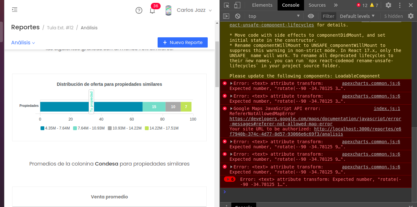Open the 'top' execution context dropdown
This screenshot has width=417, height=207.
(273, 16)
